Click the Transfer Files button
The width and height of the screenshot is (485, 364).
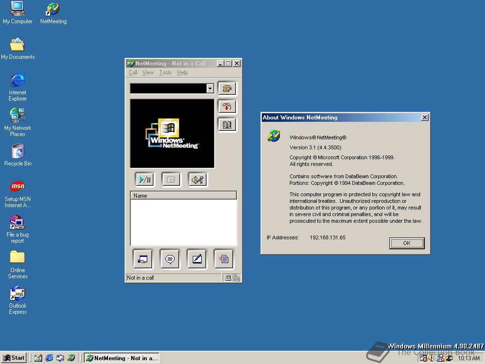point(224,259)
